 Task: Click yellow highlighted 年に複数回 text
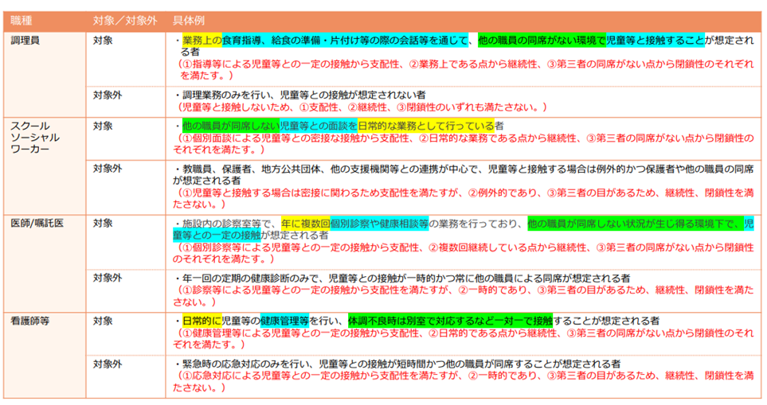(305, 224)
